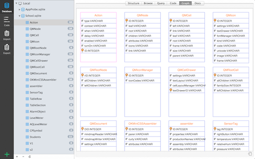This screenshot has height=159, width=255.
Task: Open the Database section in the sidebar
Action: [7, 8]
